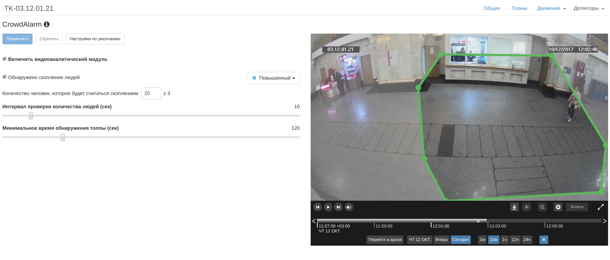
Task: Toggle the player sound icon
Action: pyautogui.click(x=349, y=207)
